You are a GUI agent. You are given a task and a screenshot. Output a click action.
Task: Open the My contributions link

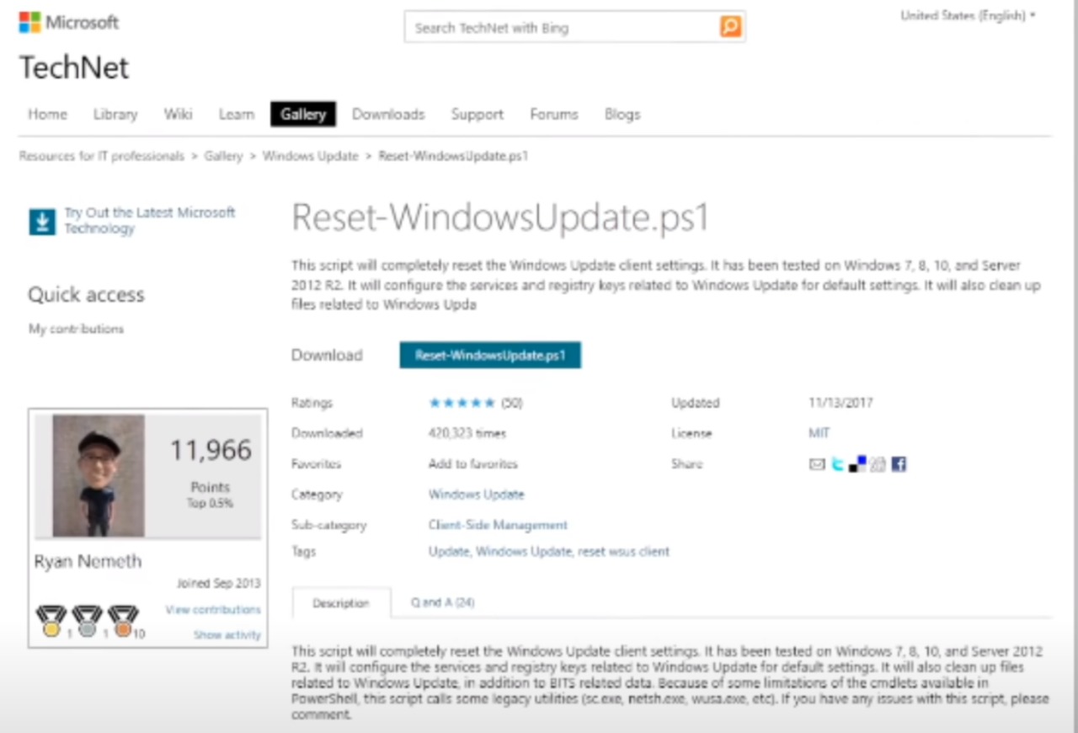click(x=76, y=329)
